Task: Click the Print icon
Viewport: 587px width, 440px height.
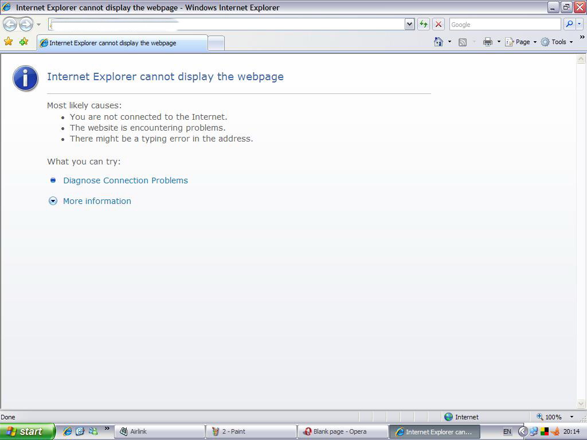Action: 487,42
